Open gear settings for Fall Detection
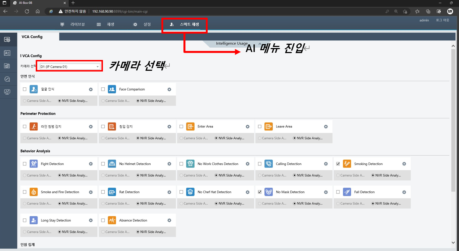Screen dimensions: 459x251 [404, 192]
